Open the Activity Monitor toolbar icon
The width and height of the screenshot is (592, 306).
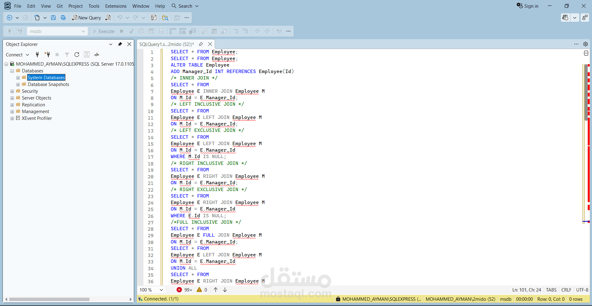pyautogui.click(x=154, y=18)
